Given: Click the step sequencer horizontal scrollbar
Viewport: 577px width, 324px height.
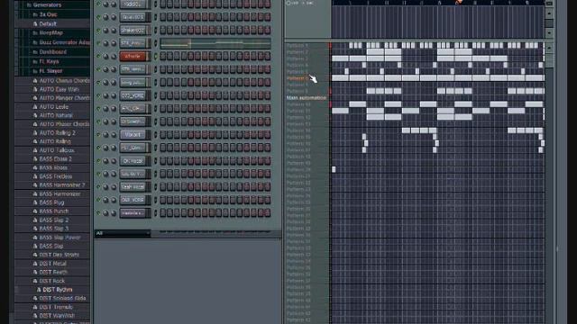Looking at the screenshot, I should tap(215, 232).
